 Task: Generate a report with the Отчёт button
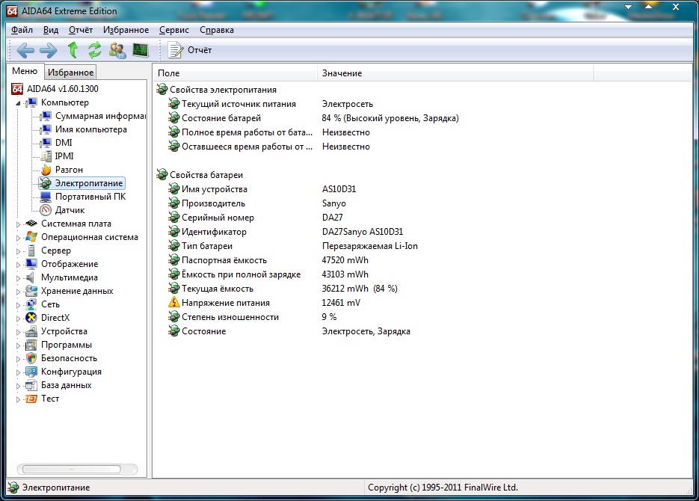tap(190, 50)
